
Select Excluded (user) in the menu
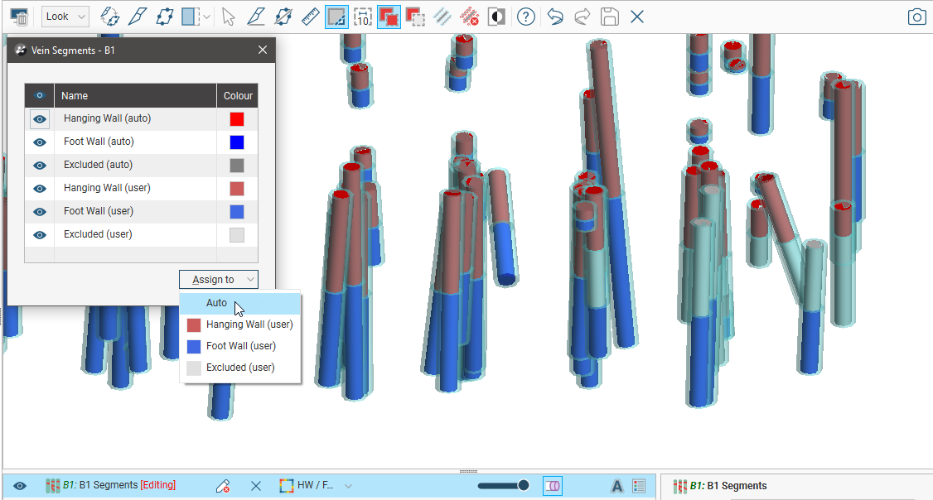click(x=239, y=368)
